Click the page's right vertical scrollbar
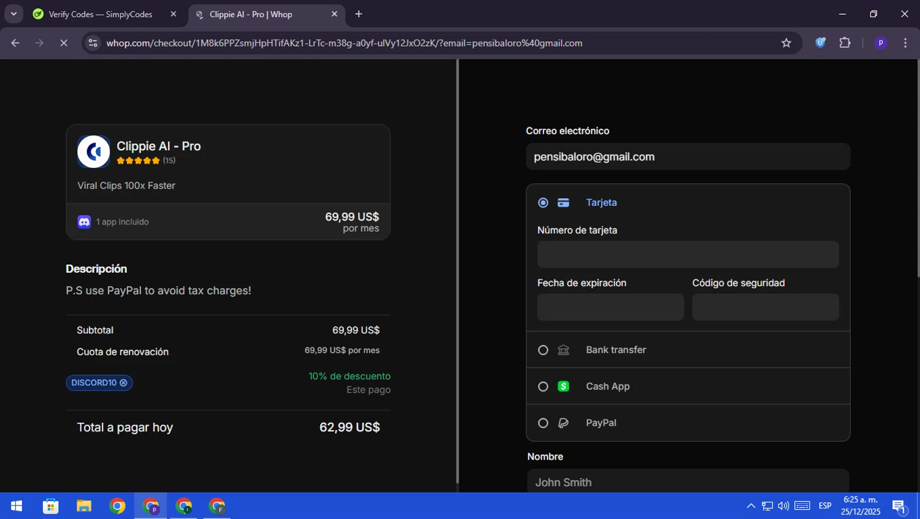The width and height of the screenshot is (920, 519). click(918, 169)
